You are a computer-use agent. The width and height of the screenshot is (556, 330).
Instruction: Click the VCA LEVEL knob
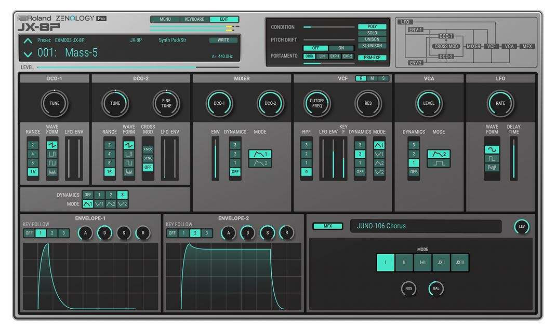pyautogui.click(x=429, y=103)
